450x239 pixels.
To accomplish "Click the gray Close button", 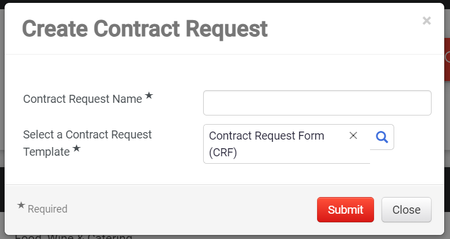I will tap(406, 210).
